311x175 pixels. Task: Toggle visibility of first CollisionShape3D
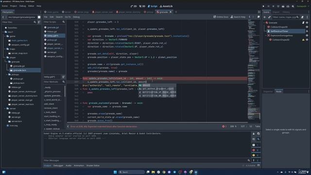tap(307, 27)
